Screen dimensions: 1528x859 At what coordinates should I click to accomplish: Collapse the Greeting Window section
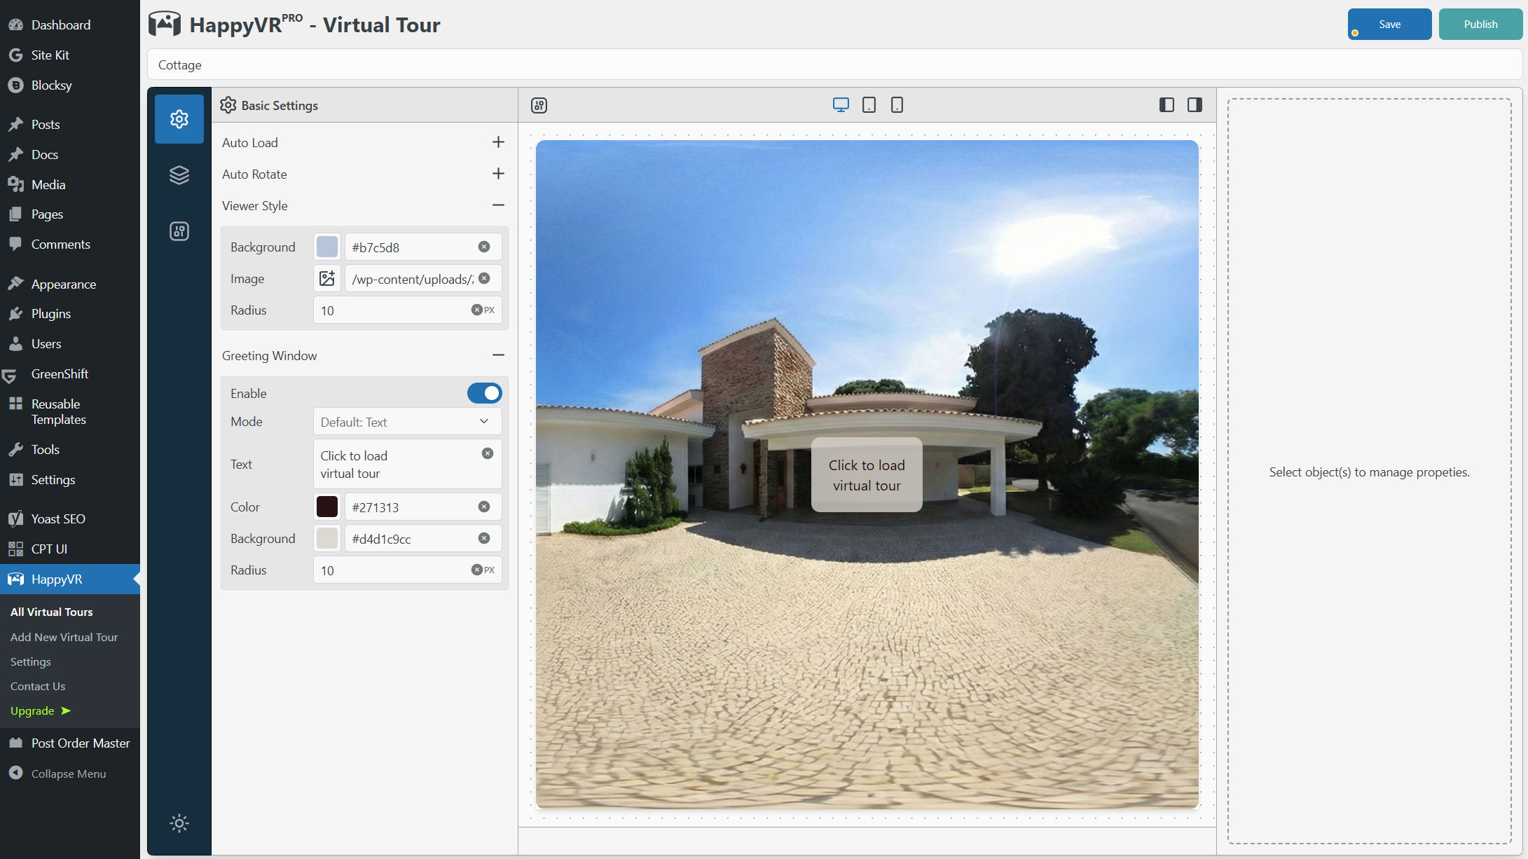[498, 355]
